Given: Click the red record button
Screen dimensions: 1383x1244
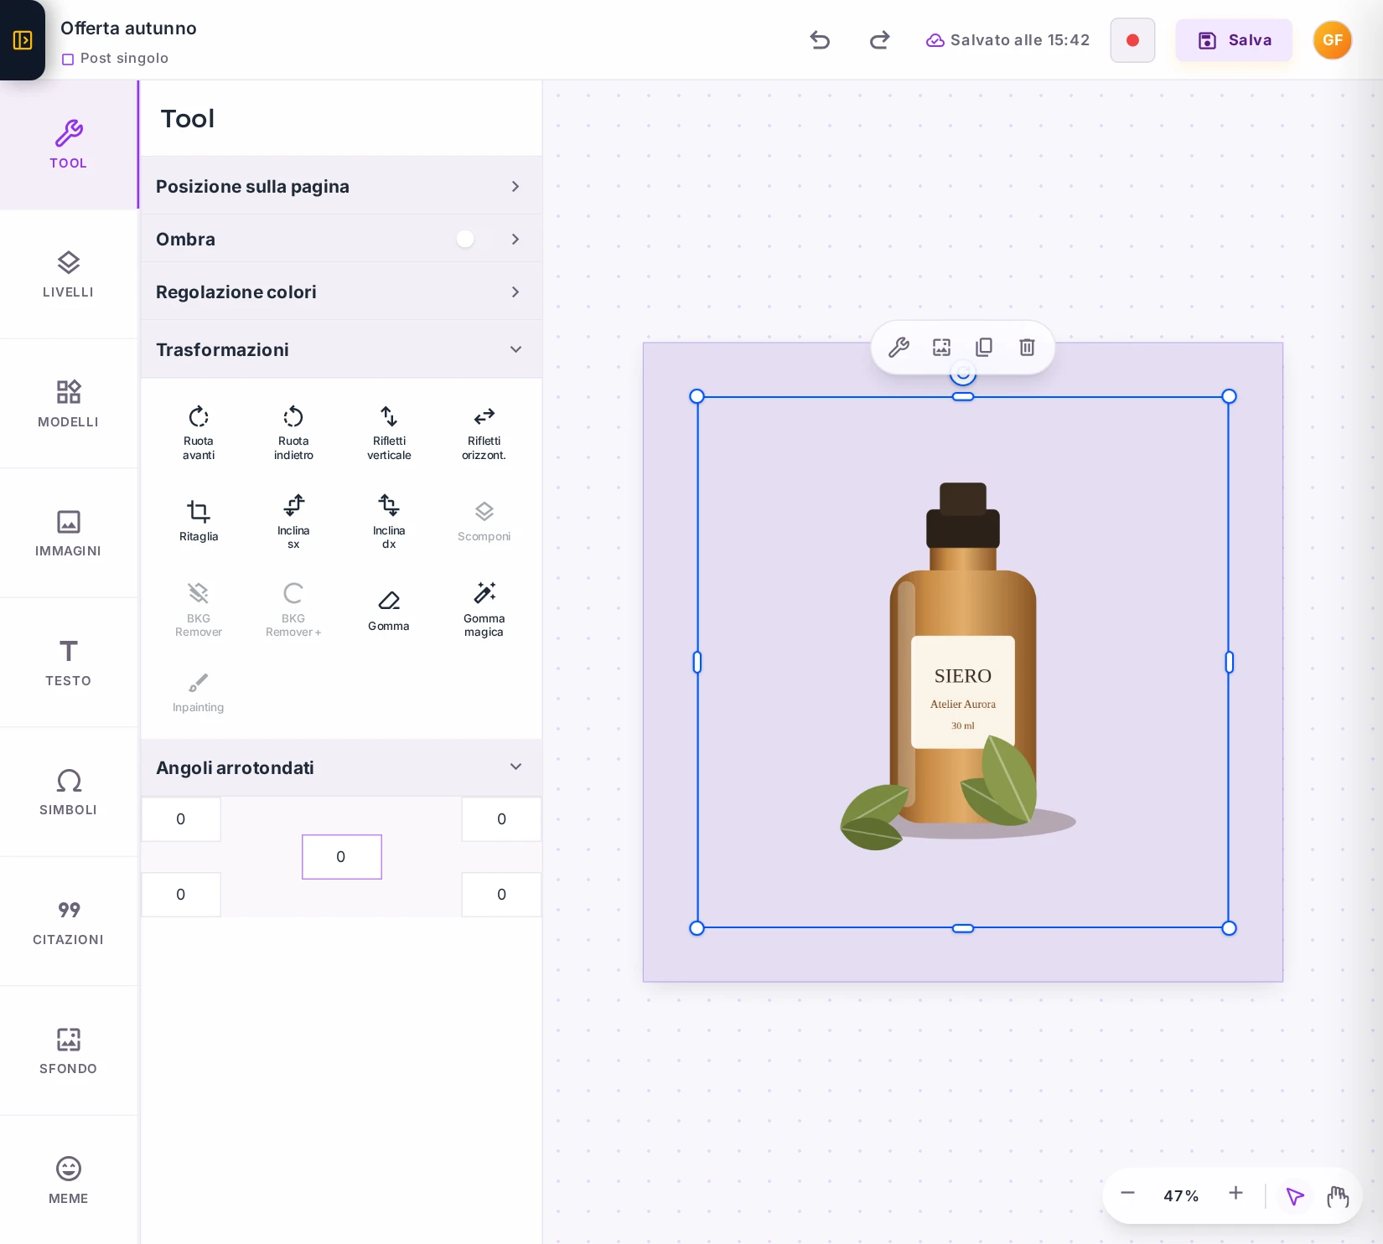Looking at the screenshot, I should click(1132, 40).
